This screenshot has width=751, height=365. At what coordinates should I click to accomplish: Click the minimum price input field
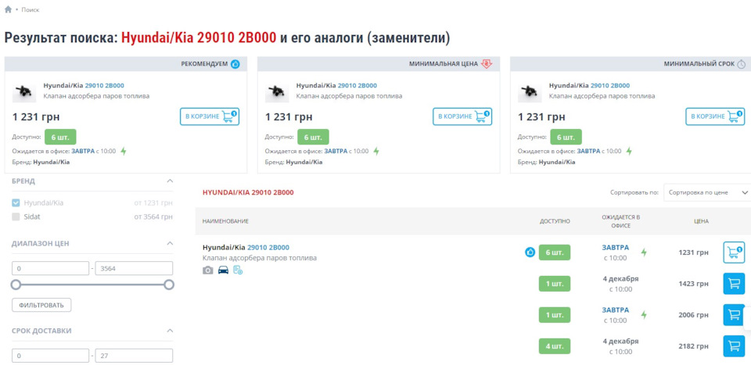click(x=50, y=268)
